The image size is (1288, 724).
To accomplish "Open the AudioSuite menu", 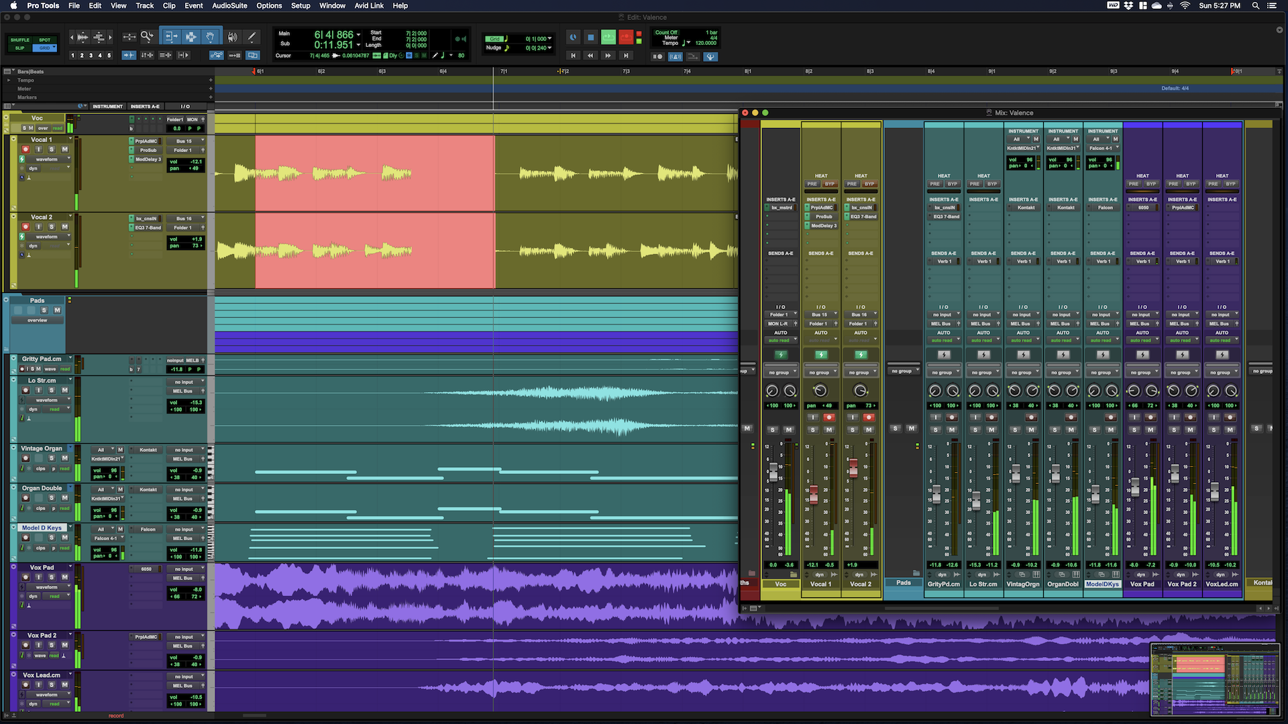I will pos(229,5).
